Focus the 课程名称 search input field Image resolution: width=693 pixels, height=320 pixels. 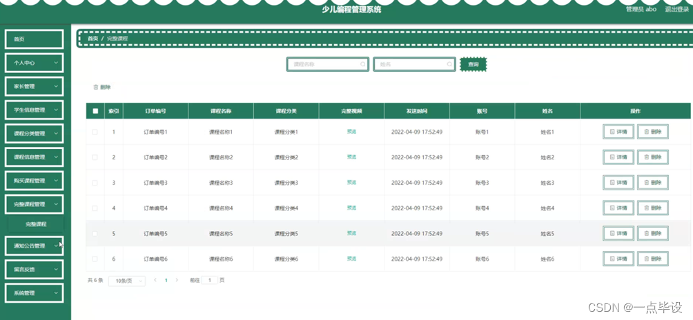[x=327, y=64]
